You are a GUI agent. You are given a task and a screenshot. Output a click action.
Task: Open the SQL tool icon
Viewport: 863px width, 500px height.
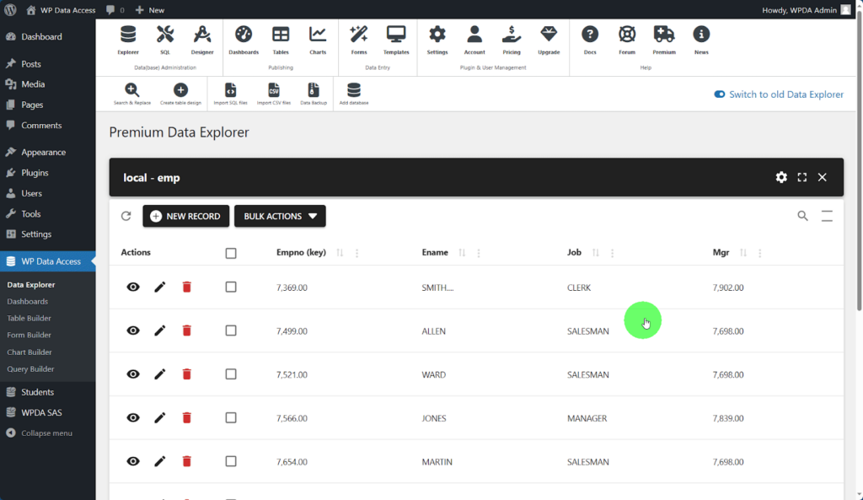point(165,35)
